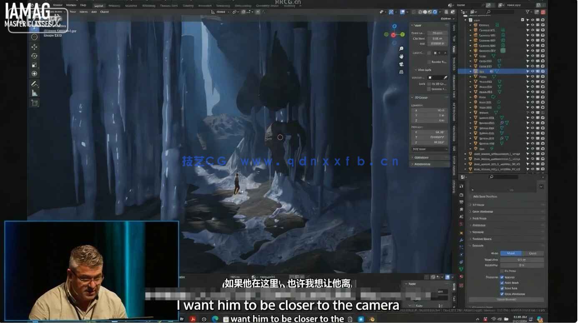Enable the Render Region checkbox
This screenshot has width=579, height=323.
[x=429, y=62]
